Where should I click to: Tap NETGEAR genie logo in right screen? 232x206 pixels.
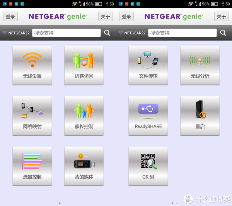174,16
